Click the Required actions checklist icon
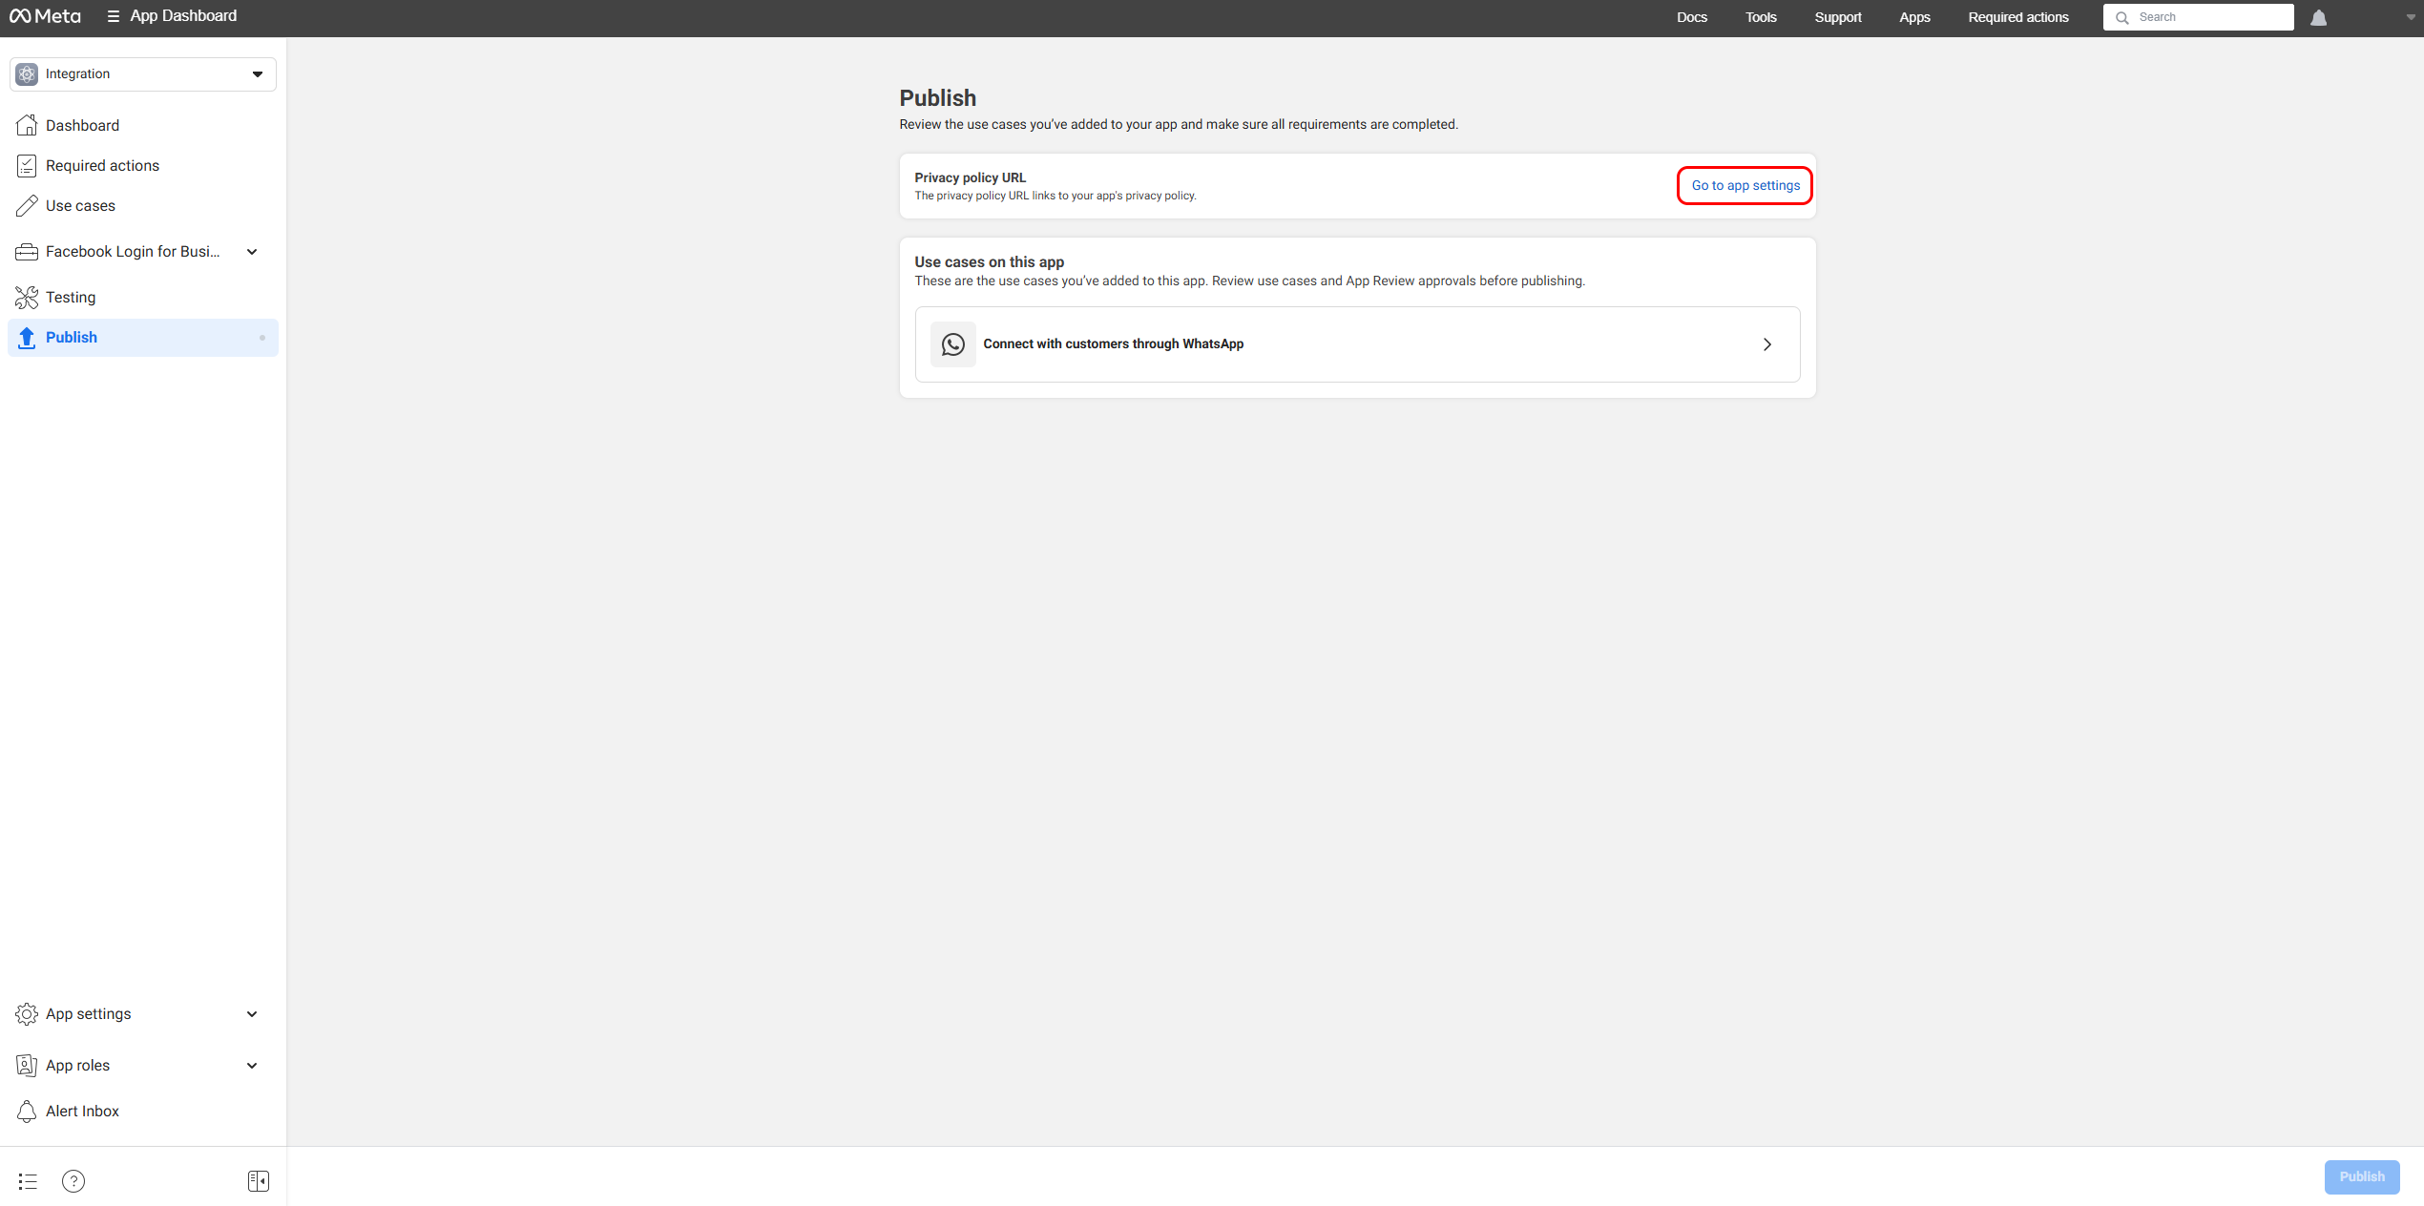Viewport: 2424px width, 1206px height. pos(27,165)
